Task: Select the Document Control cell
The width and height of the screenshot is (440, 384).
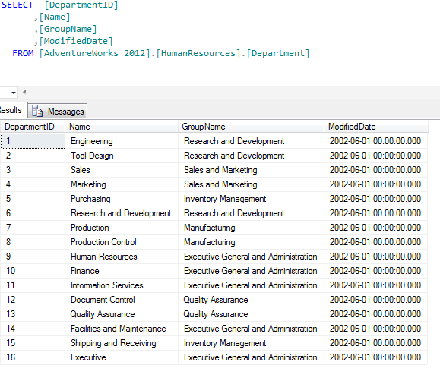Action: point(122,300)
